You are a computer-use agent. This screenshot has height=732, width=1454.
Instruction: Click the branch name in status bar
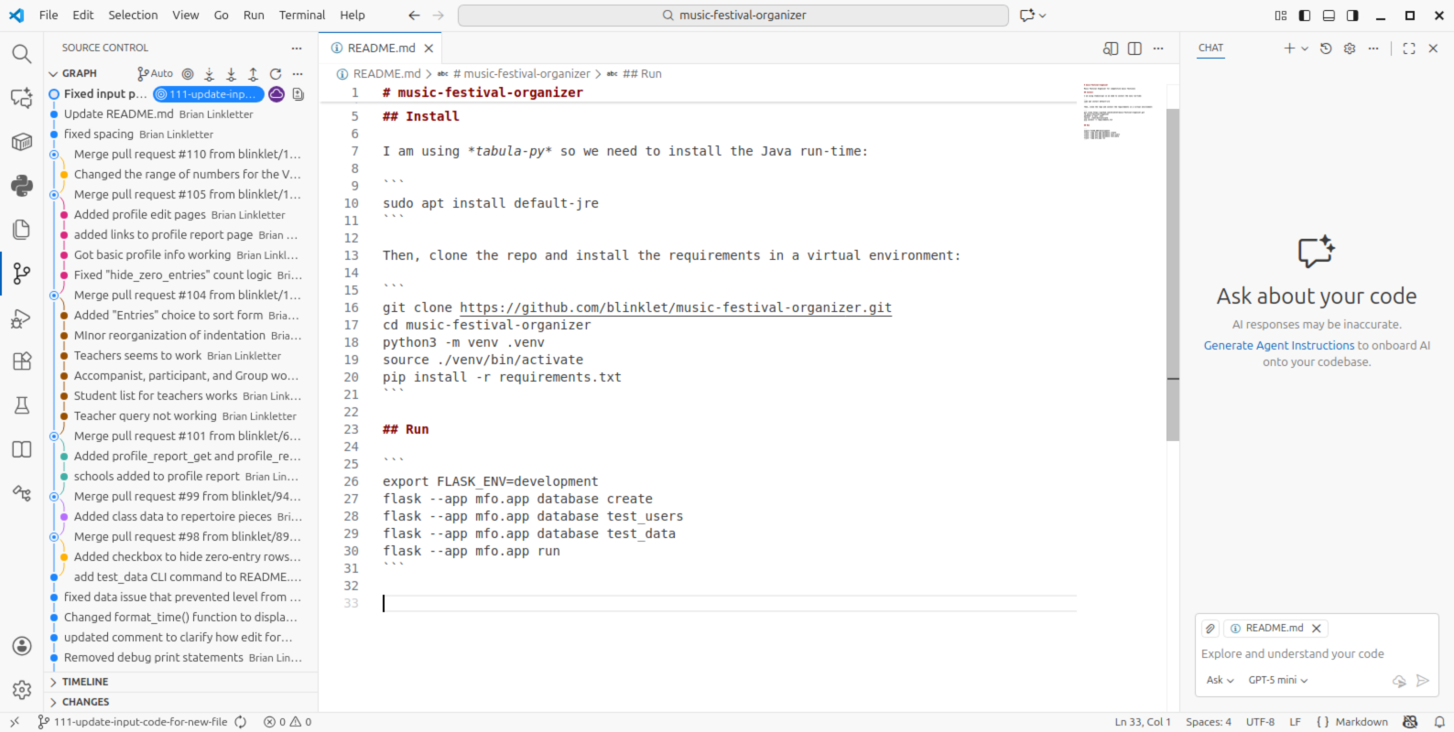[x=140, y=722]
